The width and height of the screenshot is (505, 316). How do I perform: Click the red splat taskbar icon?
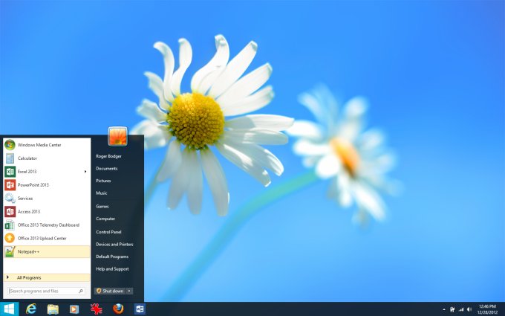point(96,309)
